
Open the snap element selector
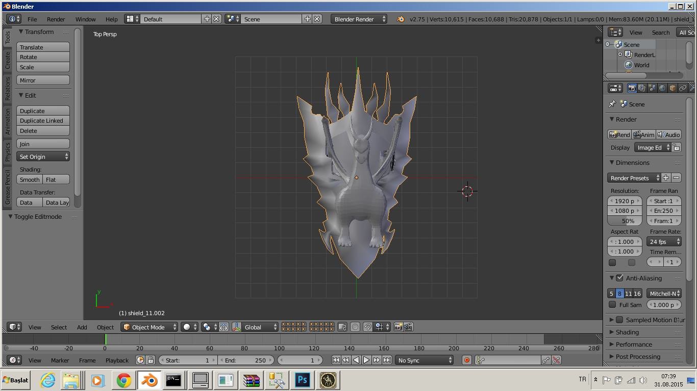(382, 327)
